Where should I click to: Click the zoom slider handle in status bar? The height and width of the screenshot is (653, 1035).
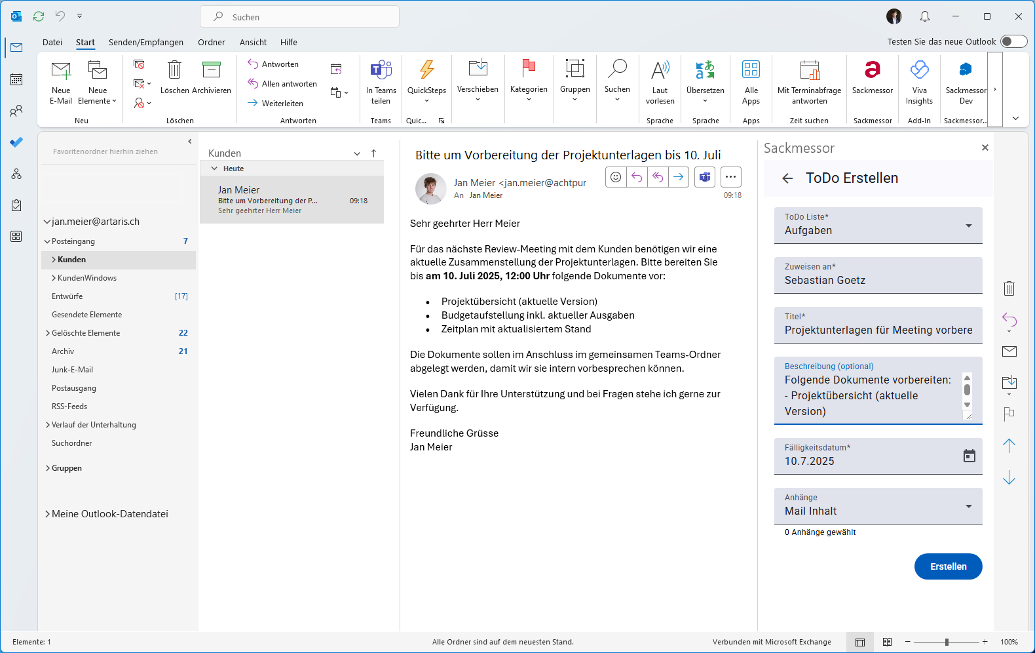click(947, 643)
